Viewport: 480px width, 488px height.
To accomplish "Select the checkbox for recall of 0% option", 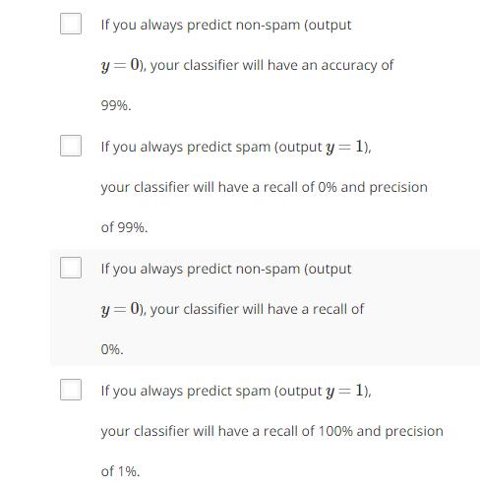I will tap(71, 268).
